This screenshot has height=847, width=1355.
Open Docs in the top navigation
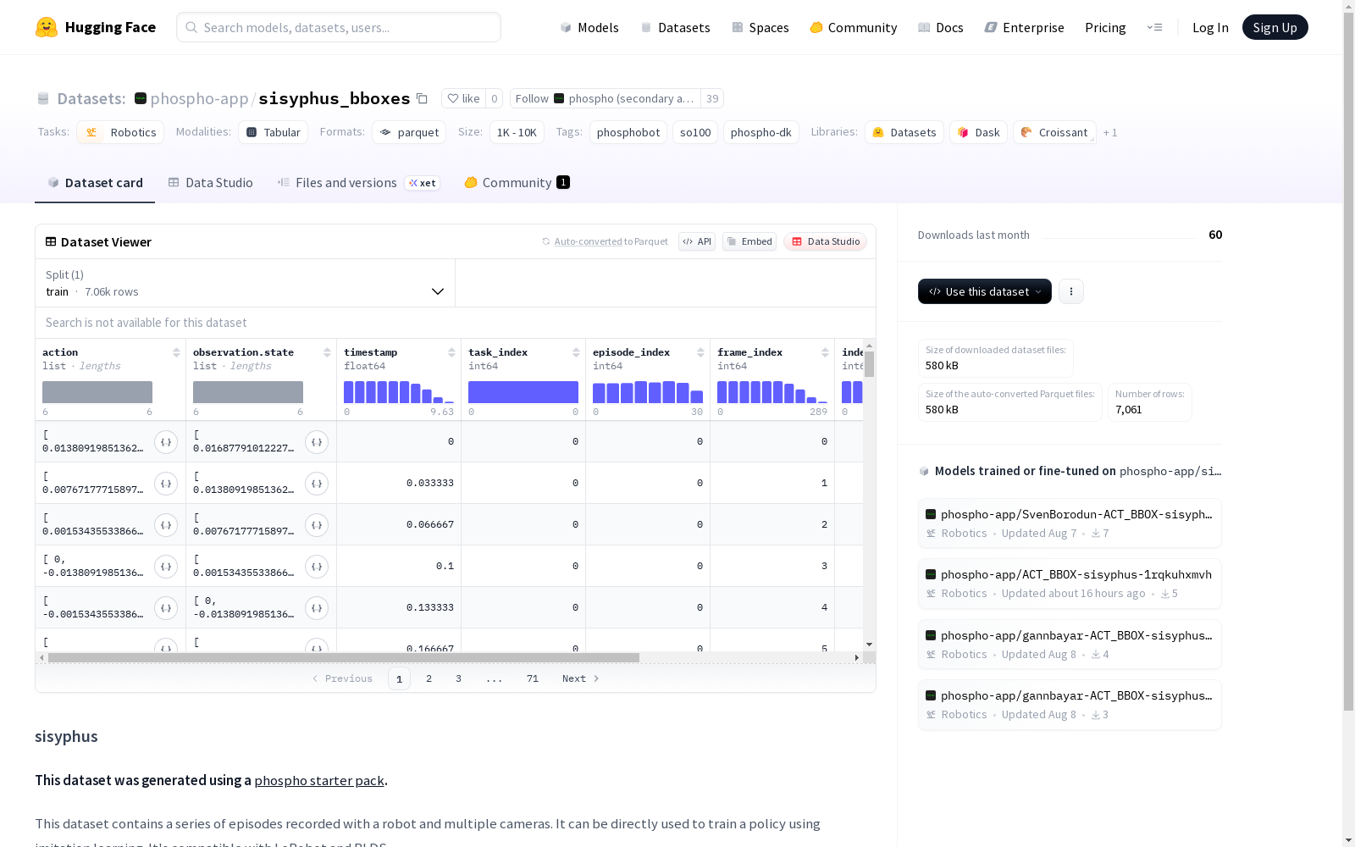(x=940, y=27)
